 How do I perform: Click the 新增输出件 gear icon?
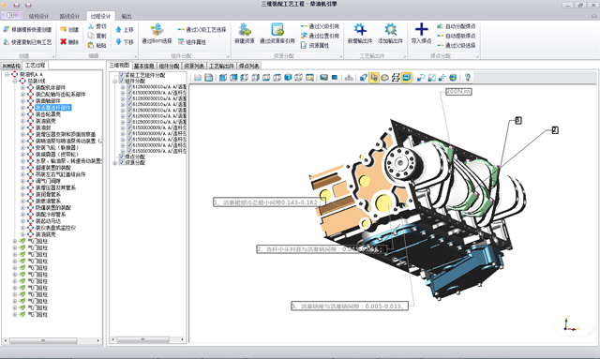click(360, 29)
